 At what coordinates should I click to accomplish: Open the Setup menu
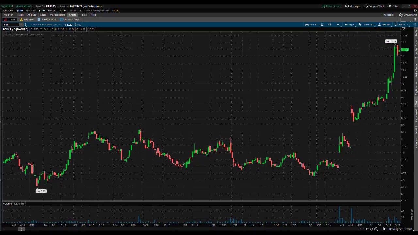click(394, 6)
